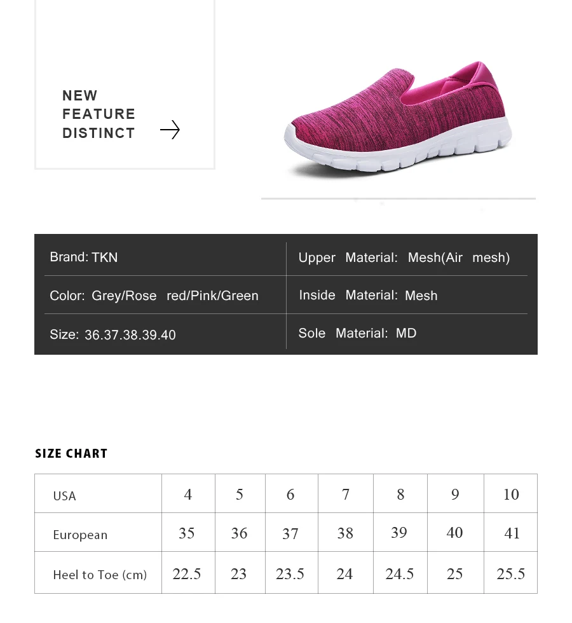Viewport: 572px width, 623px height.
Task: Click the Inside Material: Mesh cell
Action: 407,295
